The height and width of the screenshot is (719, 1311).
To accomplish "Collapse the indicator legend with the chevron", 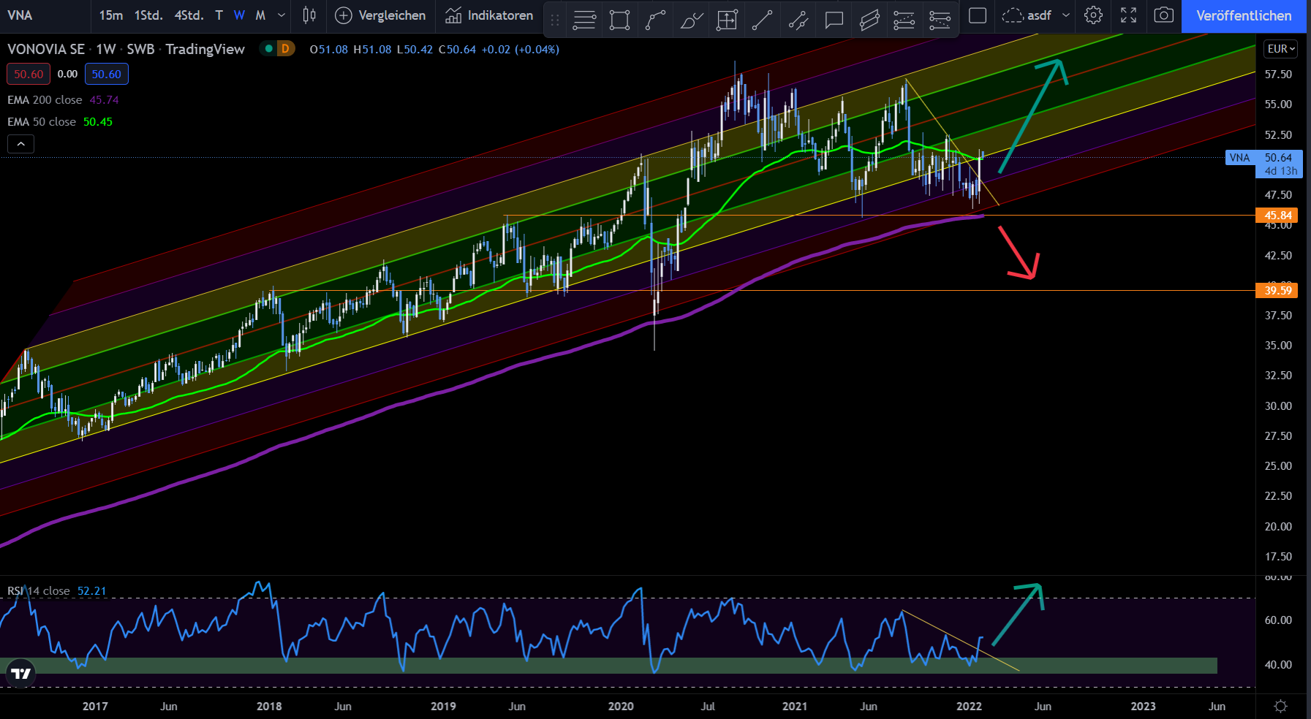I will pyautogui.click(x=21, y=144).
